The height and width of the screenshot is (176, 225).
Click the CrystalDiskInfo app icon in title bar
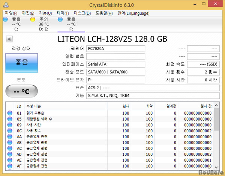click(x=6, y=5)
